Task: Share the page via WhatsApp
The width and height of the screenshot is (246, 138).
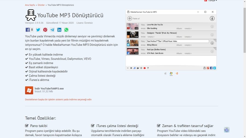Action: coord(66,30)
